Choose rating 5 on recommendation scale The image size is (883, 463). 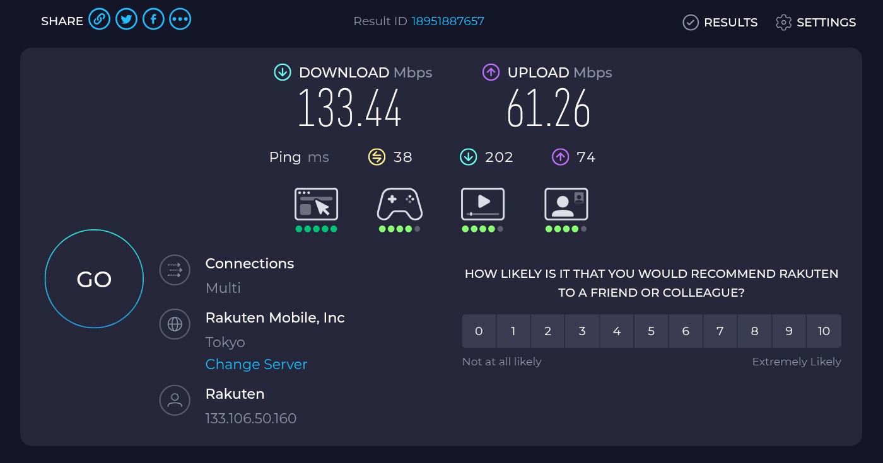tap(651, 331)
